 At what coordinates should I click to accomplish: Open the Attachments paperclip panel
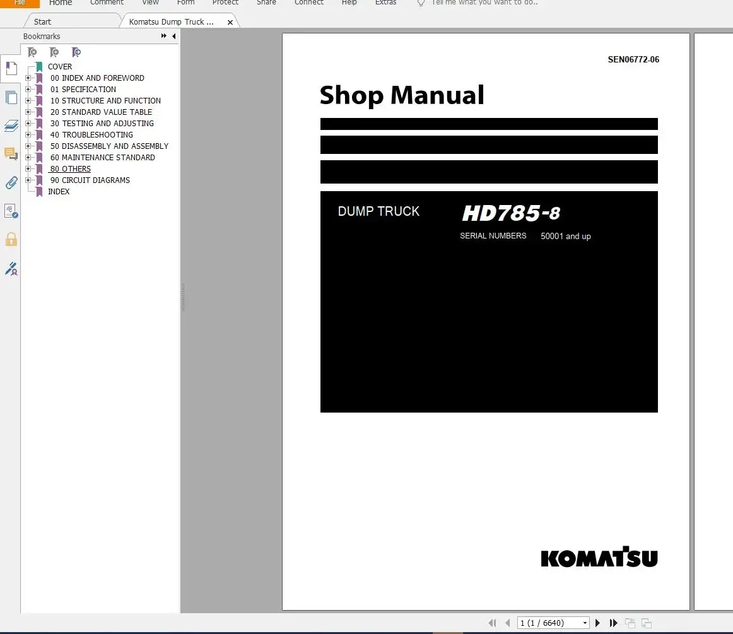(x=11, y=182)
